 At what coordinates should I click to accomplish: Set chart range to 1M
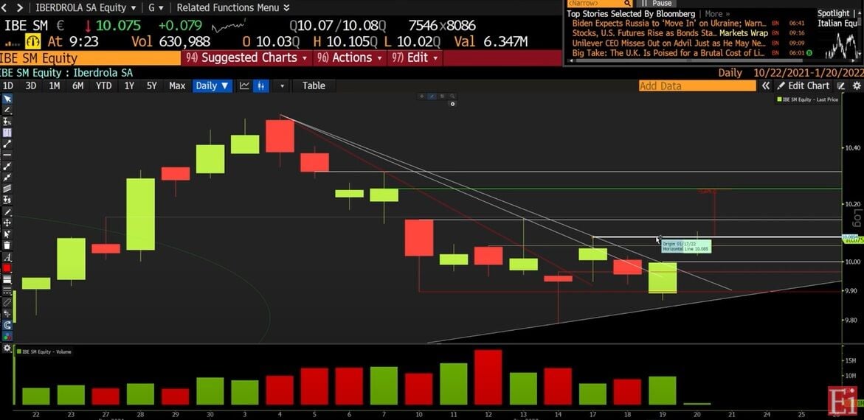54,86
